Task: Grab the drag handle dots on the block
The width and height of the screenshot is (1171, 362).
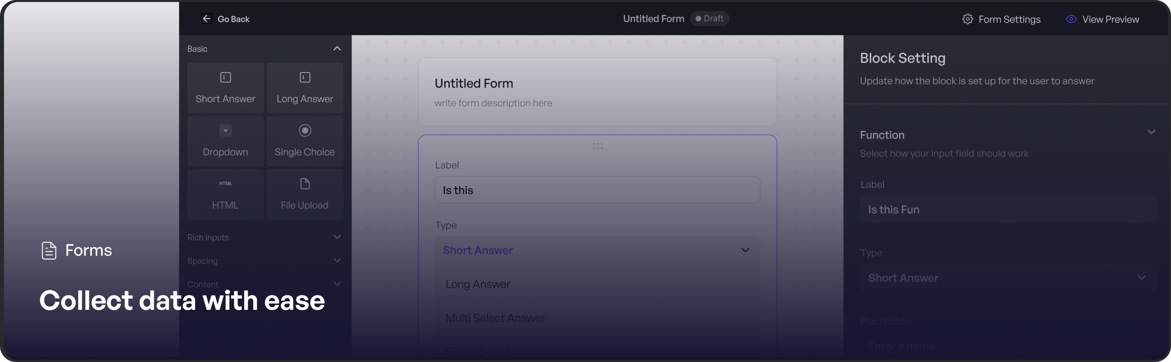Action: (598, 146)
